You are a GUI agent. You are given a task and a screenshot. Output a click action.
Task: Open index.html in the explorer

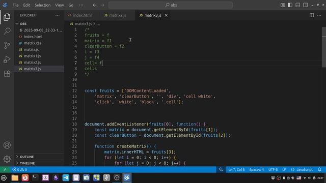pos(39,37)
